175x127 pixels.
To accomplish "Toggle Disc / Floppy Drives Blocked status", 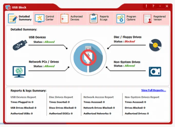I will click(130, 41).
